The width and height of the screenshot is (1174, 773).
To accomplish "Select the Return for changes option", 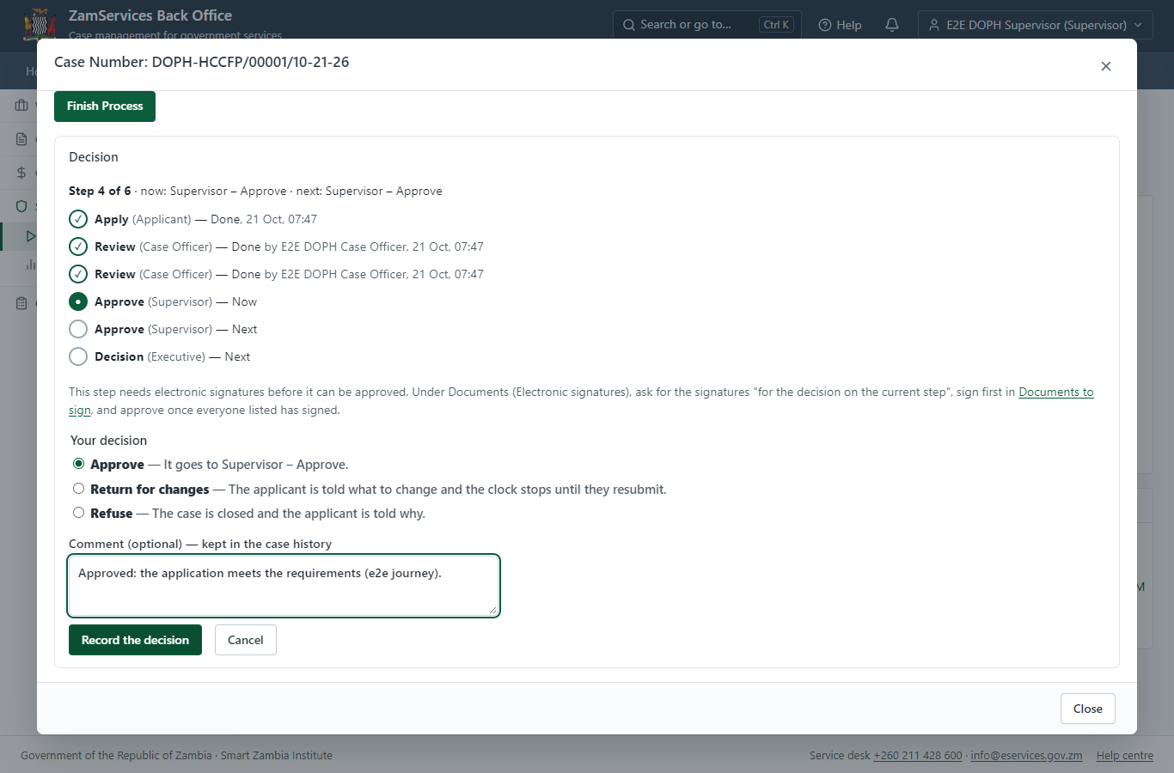I will pyautogui.click(x=78, y=489).
